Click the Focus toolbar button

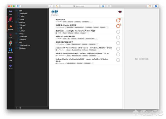(x=109, y=6)
